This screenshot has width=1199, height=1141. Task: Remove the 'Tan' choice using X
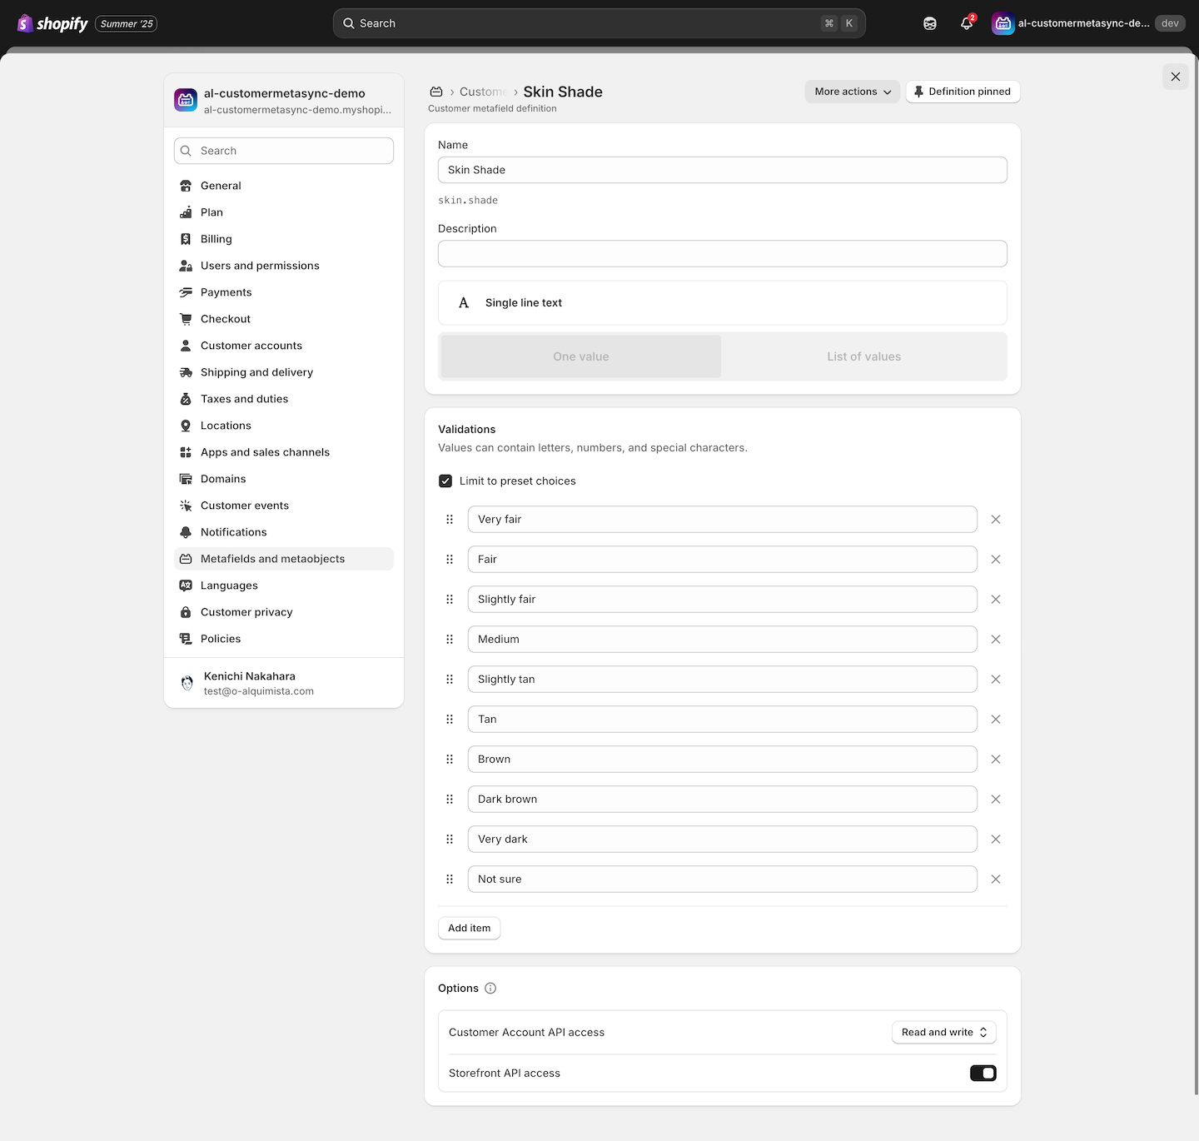coord(995,720)
